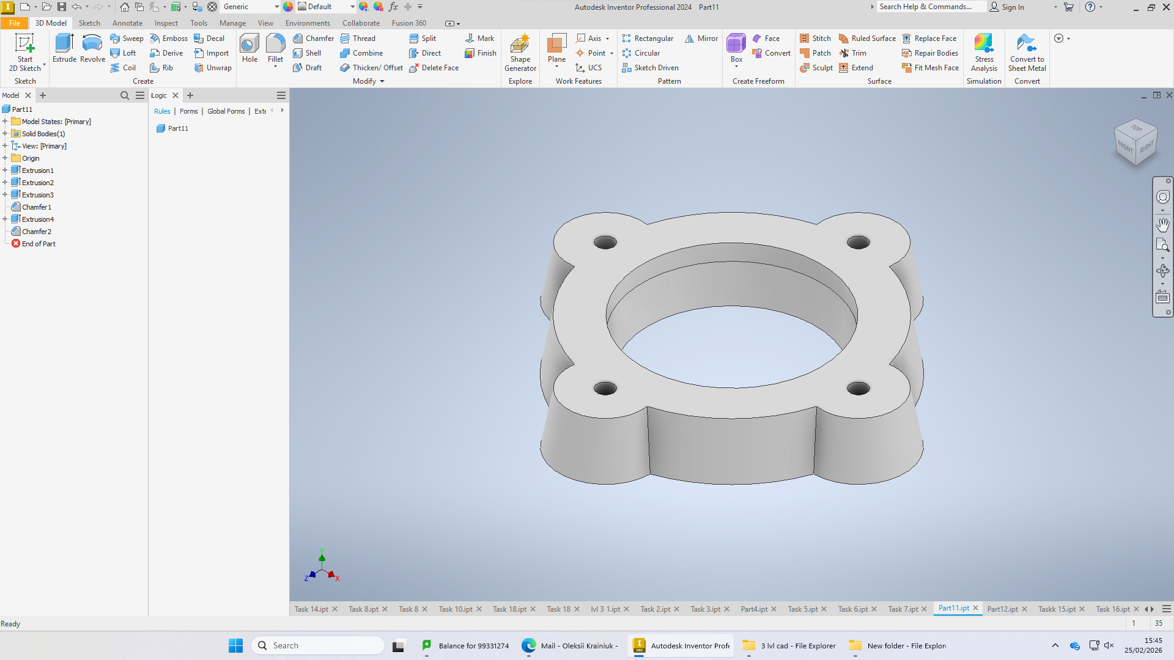Start a new 2D Sketch
The height and width of the screenshot is (660, 1174).
[25, 53]
